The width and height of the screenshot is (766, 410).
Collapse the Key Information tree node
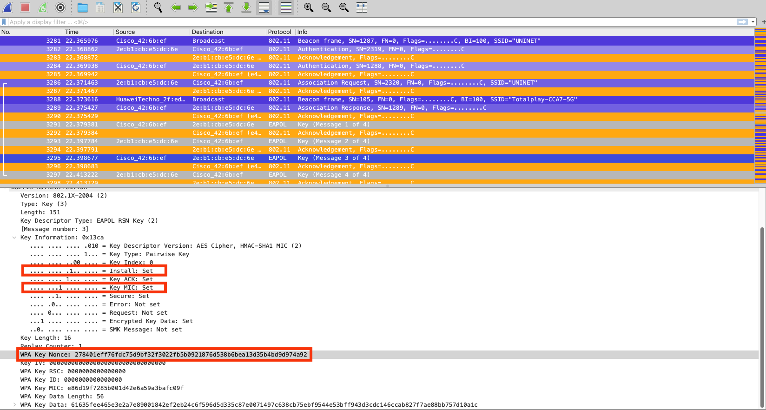pyautogui.click(x=14, y=238)
